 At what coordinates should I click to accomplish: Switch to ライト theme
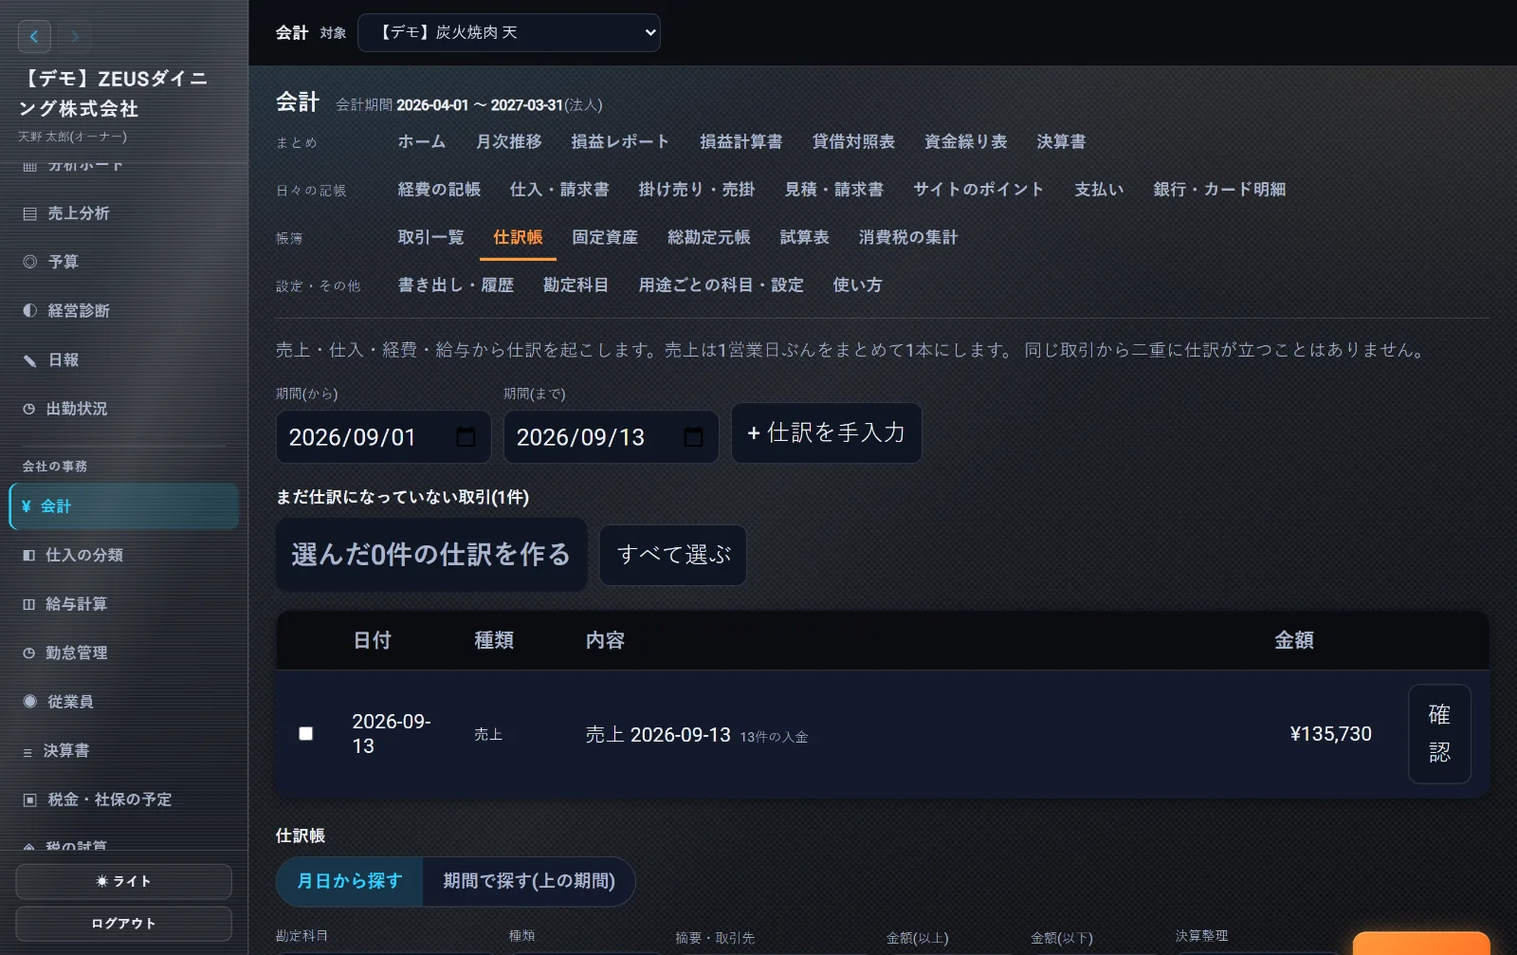point(123,881)
